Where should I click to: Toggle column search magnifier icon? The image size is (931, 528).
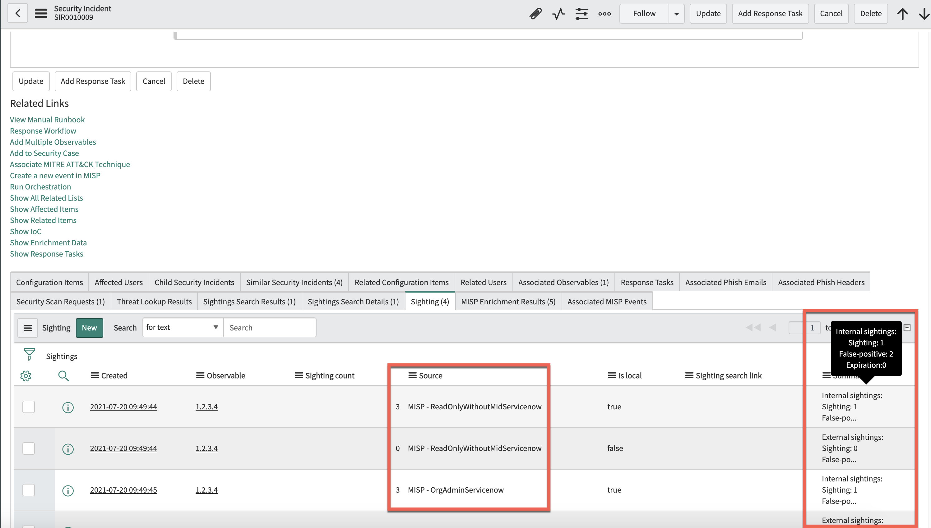(x=63, y=376)
